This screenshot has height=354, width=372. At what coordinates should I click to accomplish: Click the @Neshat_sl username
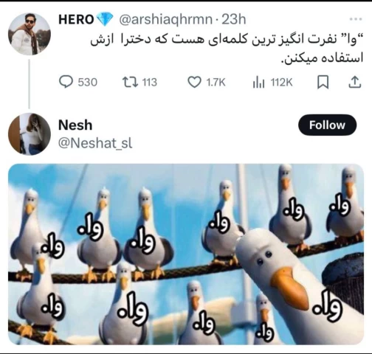coord(95,143)
